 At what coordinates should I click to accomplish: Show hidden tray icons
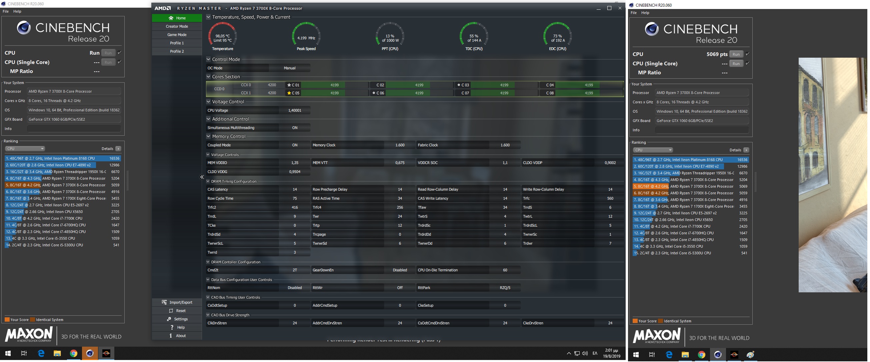569,354
